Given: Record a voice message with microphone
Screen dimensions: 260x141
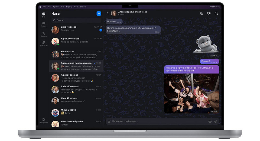Looking at the screenshot, I should tap(216, 121).
